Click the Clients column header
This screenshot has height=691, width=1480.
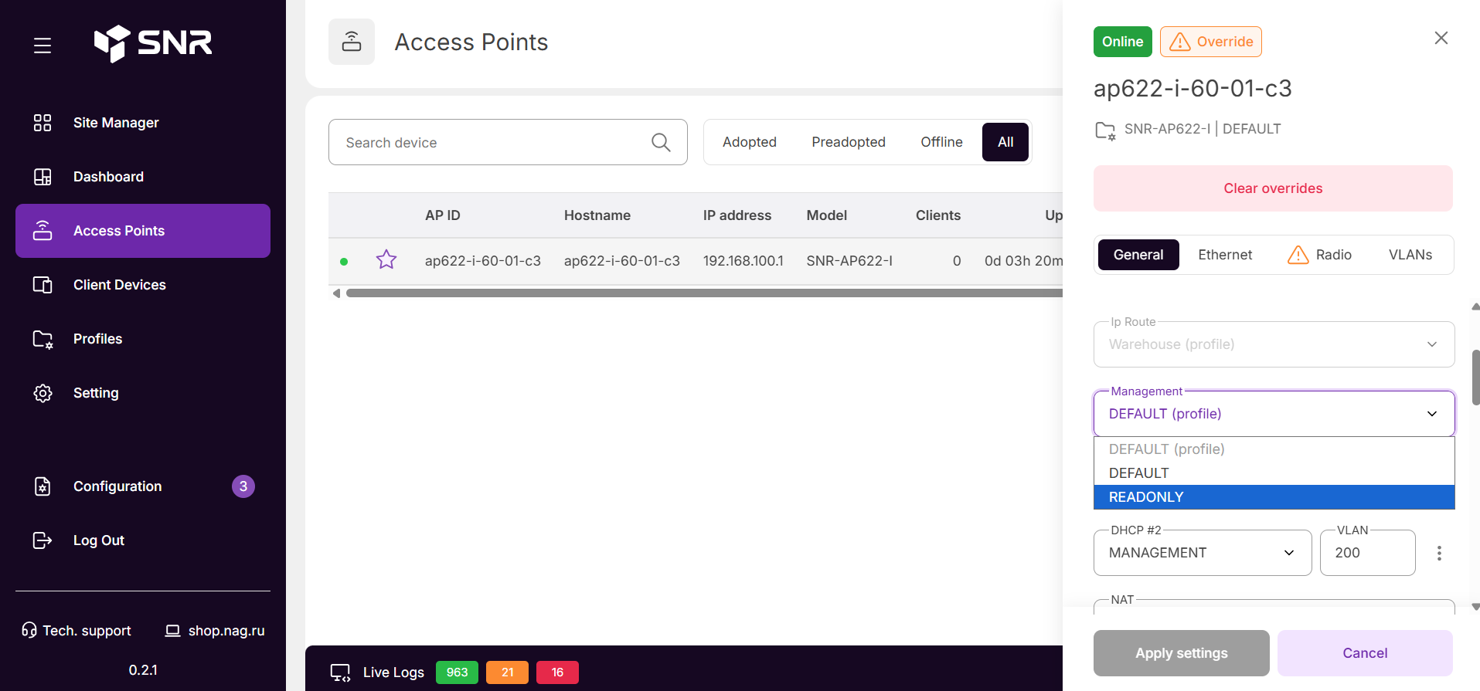point(938,215)
